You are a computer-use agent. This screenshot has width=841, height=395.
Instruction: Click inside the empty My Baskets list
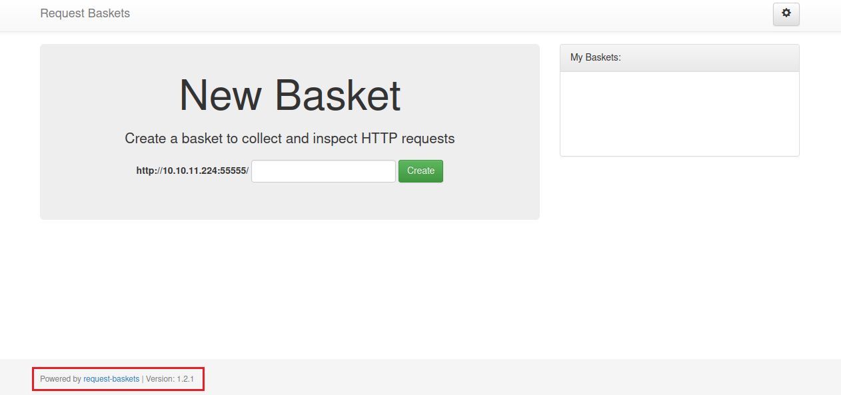(x=679, y=113)
